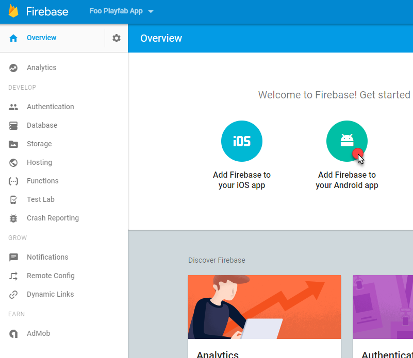Click the Functions brackets icon
The width and height of the screenshot is (413, 358).
[x=13, y=181]
